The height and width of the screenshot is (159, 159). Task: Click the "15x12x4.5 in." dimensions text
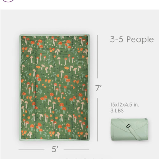click(125, 105)
